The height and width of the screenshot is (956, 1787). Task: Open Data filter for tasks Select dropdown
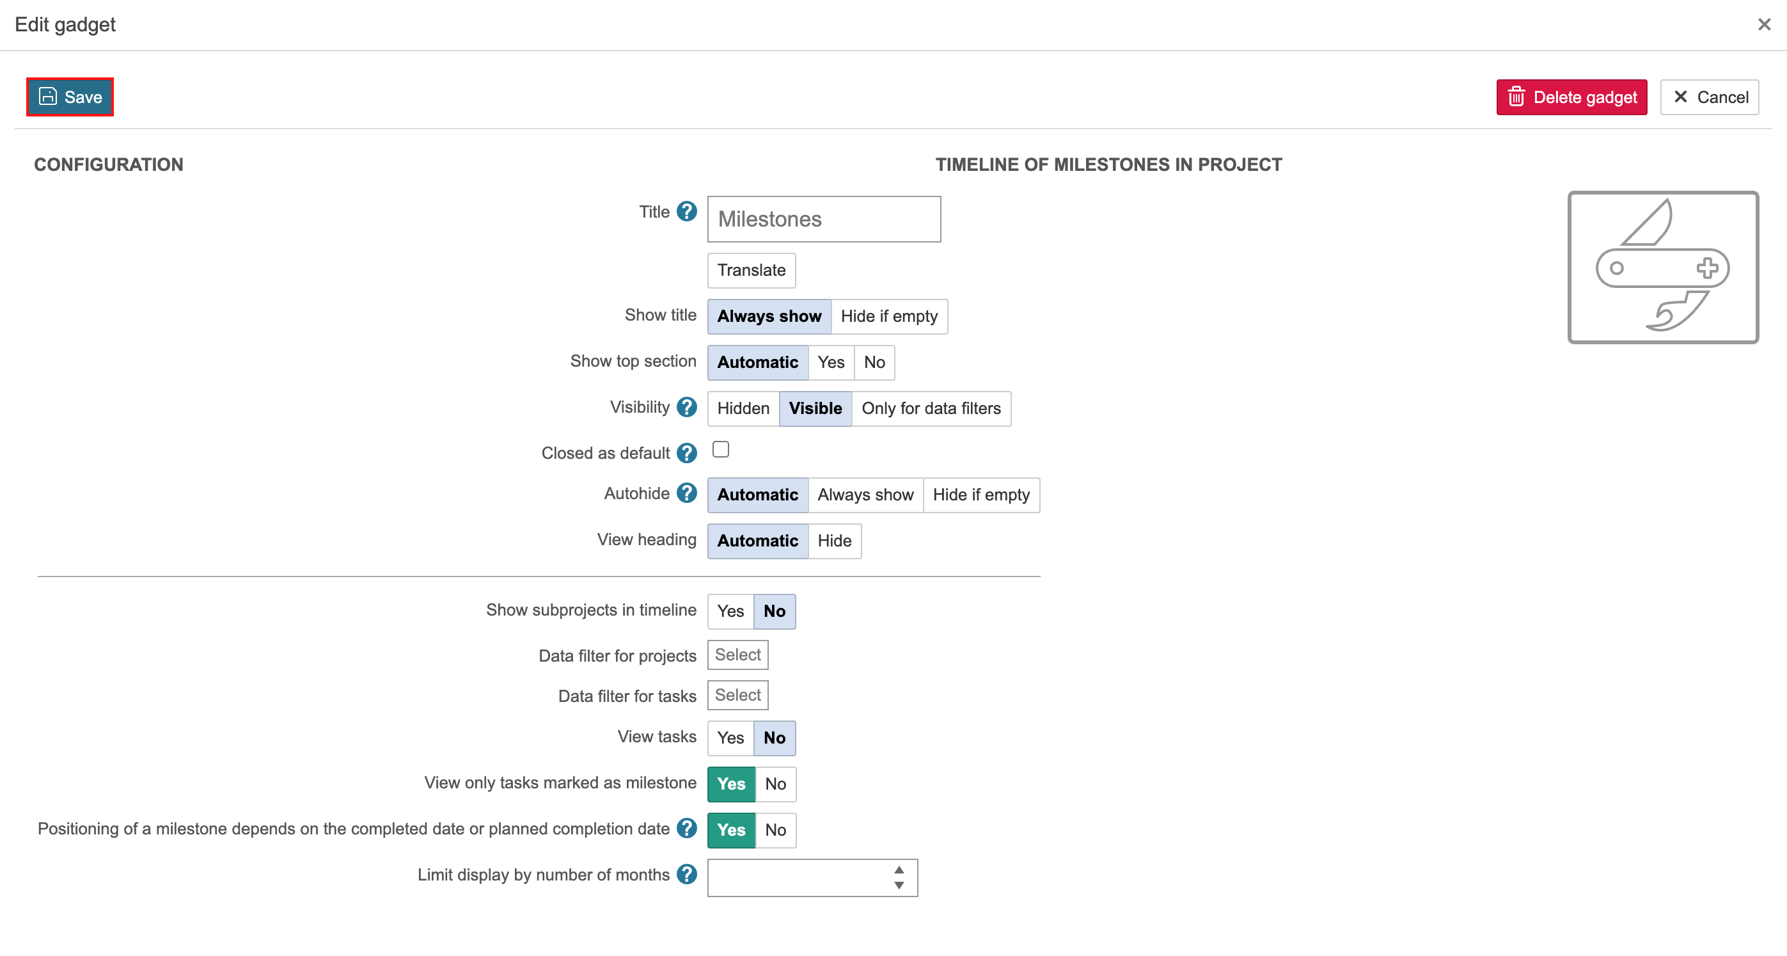pyautogui.click(x=737, y=695)
